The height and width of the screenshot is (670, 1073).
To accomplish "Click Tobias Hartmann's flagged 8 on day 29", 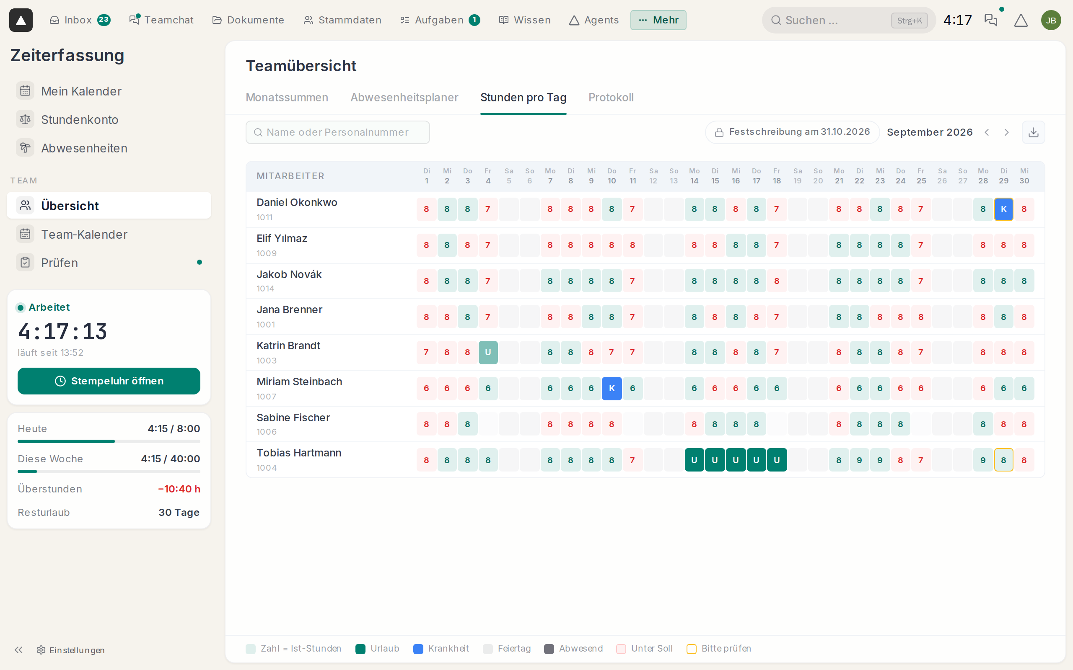I will (x=1003, y=460).
